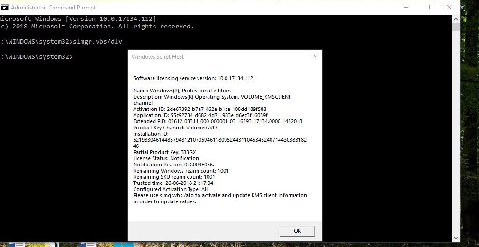
Task: Click 'Name: Windows(R), Professional edition' line
Action: [182, 91]
